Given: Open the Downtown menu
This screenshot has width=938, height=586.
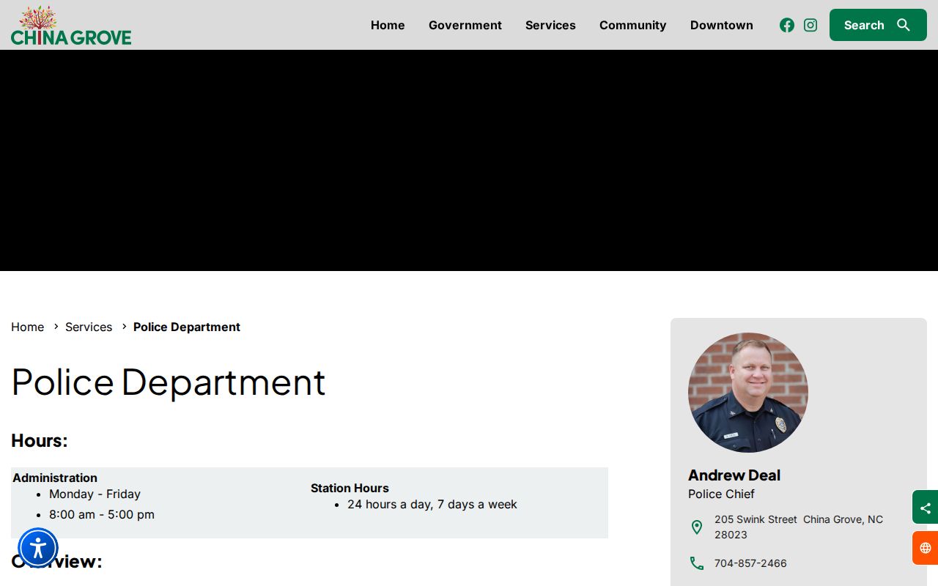Looking at the screenshot, I should 722,25.
